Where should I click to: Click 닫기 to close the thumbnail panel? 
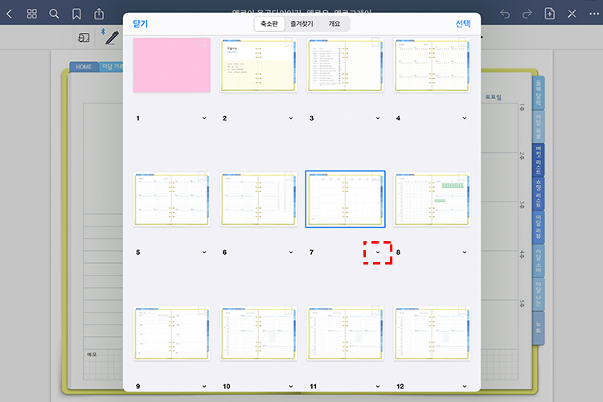[141, 24]
